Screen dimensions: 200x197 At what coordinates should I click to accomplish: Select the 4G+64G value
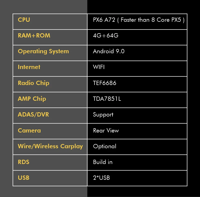click(105, 35)
